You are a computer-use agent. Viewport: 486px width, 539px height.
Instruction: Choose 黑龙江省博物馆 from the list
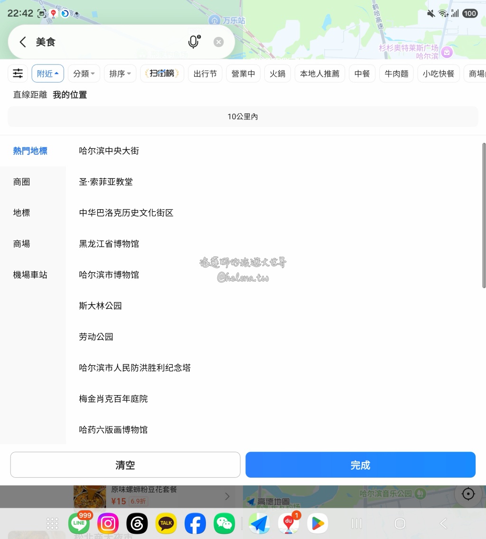click(x=109, y=244)
